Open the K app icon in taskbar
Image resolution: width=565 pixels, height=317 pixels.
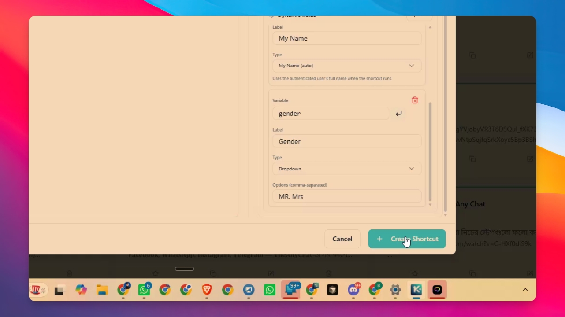point(416,290)
